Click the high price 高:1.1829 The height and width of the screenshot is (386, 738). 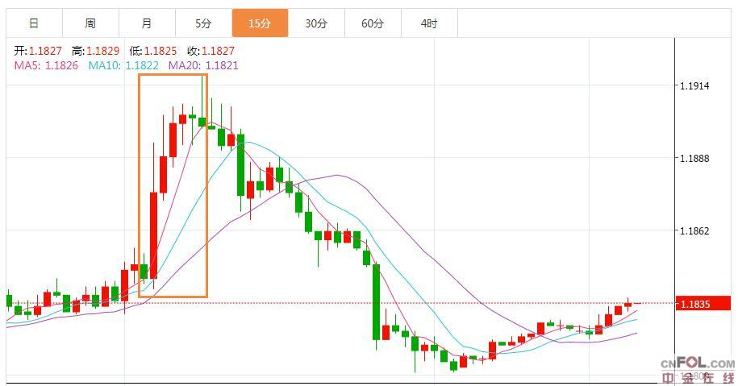[x=95, y=51]
